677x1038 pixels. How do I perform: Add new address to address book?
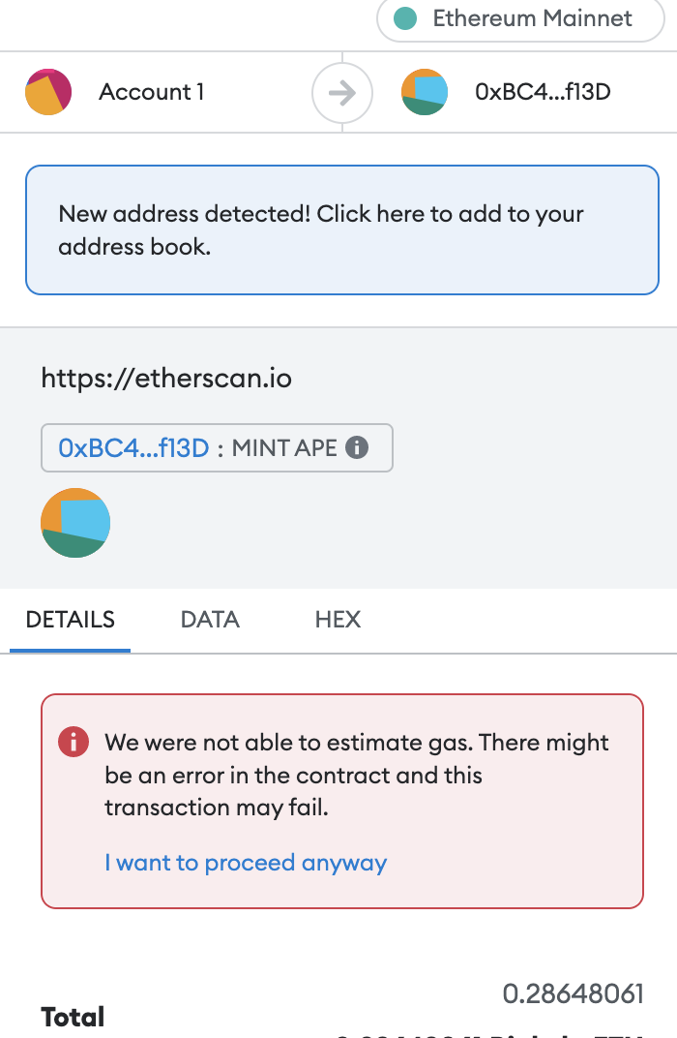pos(341,229)
